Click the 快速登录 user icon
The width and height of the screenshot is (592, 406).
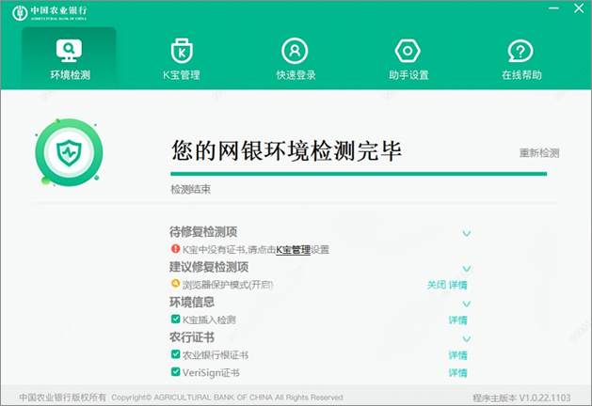(295, 50)
